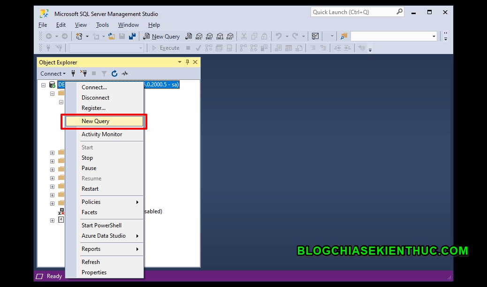Viewport: 487px width, 287px height.
Task: Open the File menu
Action: point(43,25)
